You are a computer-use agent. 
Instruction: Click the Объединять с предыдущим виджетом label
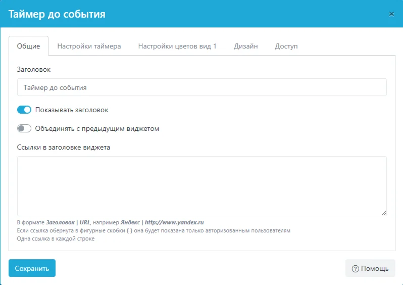tap(97, 128)
